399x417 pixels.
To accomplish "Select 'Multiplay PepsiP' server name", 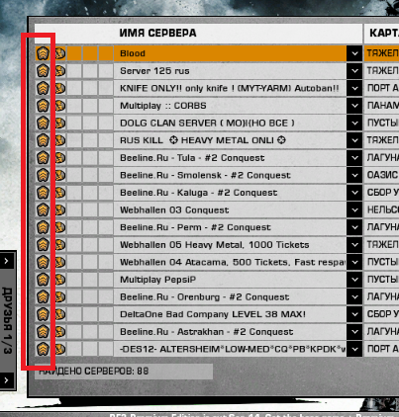I will [157, 280].
